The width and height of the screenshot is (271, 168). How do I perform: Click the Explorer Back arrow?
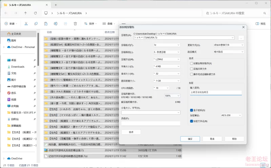pyautogui.click(x=6, y=13)
